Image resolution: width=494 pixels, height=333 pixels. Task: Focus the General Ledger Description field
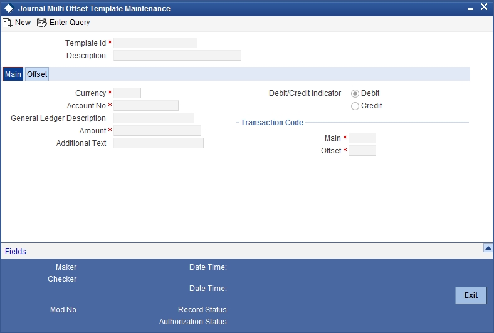[154, 118]
